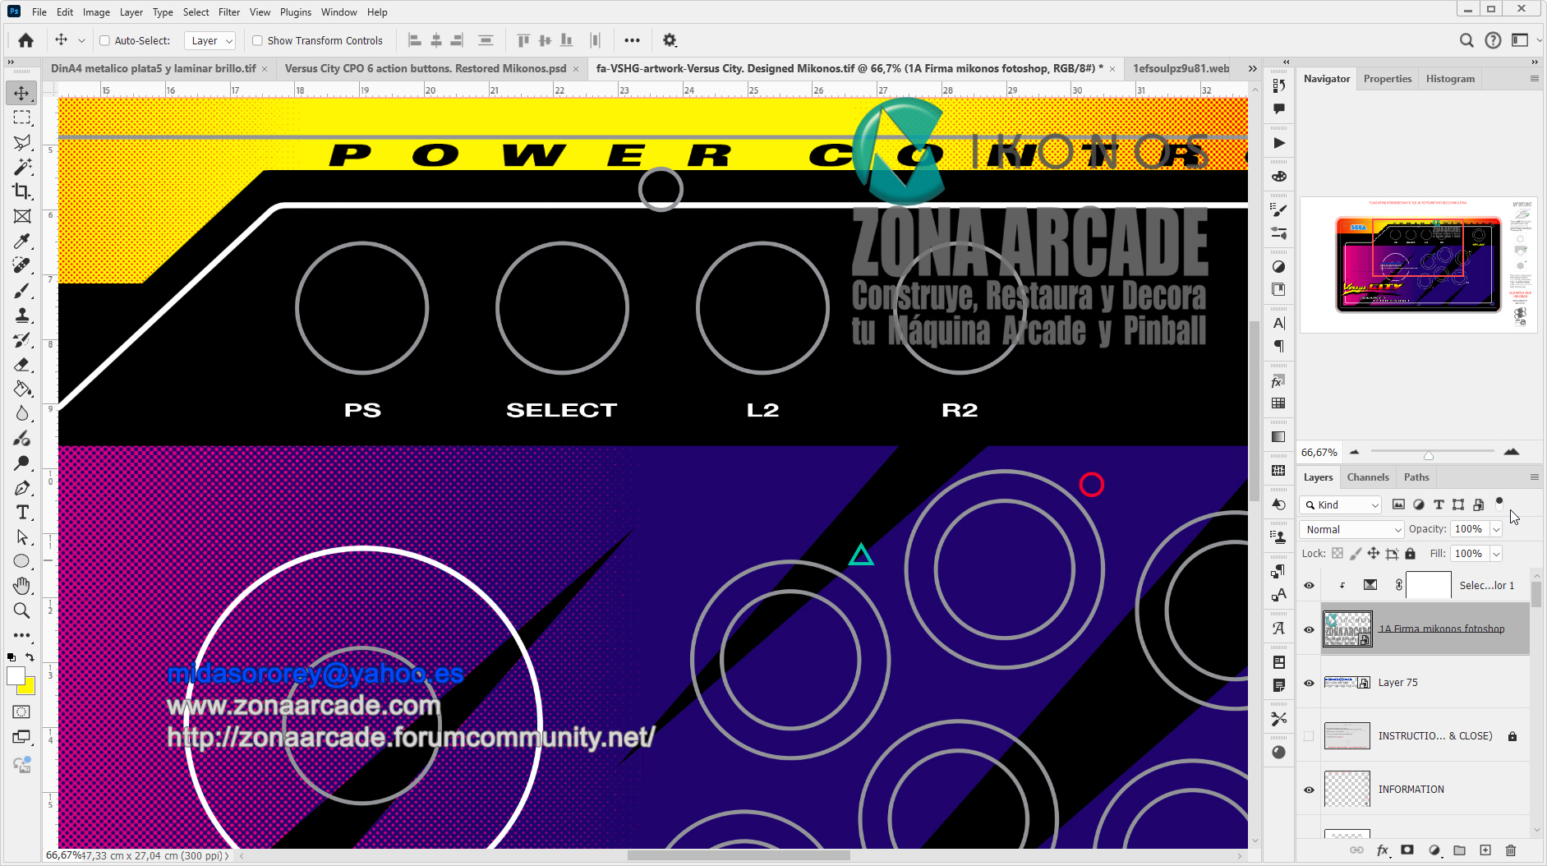Expand the Opacity dropdown arrow
This screenshot has width=1547, height=866.
1496,530
